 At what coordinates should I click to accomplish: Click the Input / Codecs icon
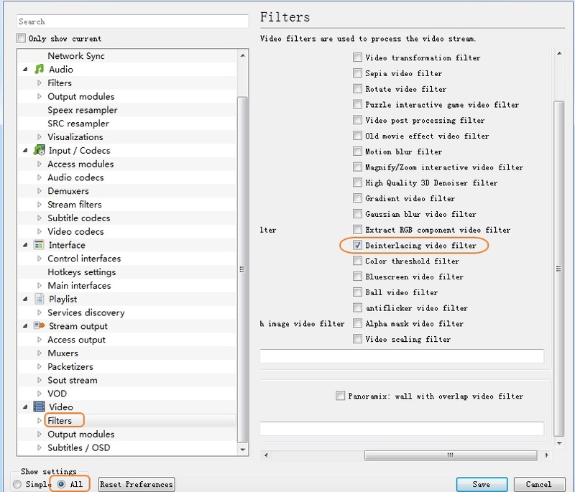pos(39,151)
